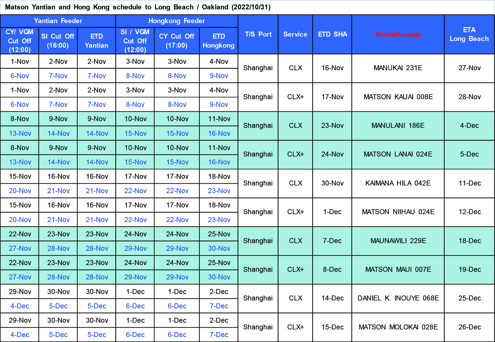This screenshot has height=342, width=495.
Task: Click the CLX+ service cell for MATSON MOLOKAI
Action: coord(295,327)
